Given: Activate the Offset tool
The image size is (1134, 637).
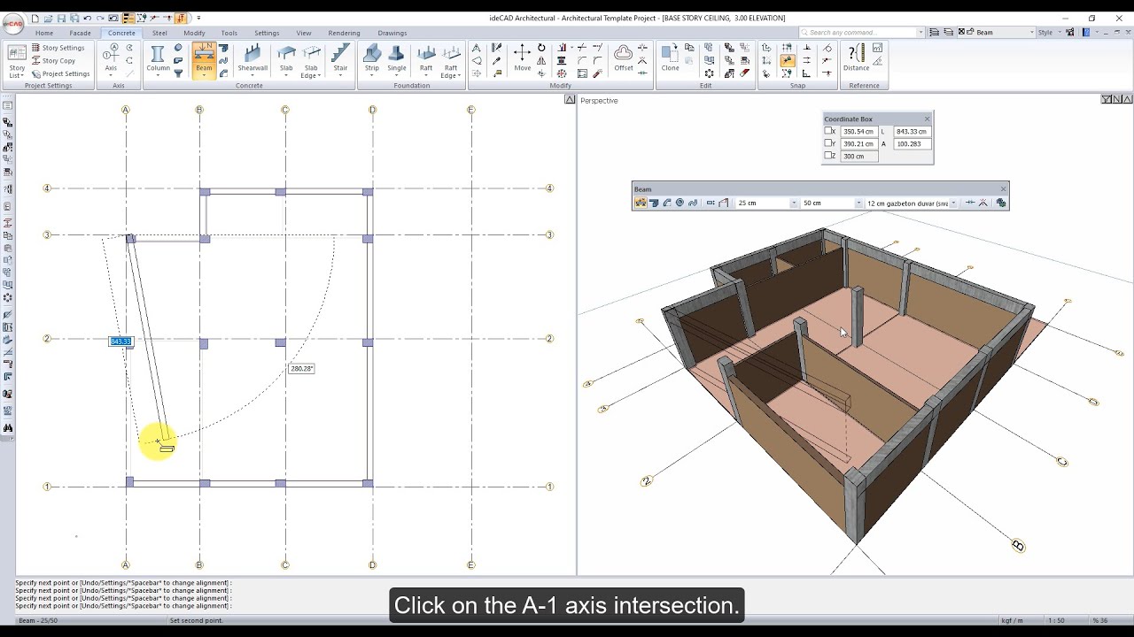Looking at the screenshot, I should (x=624, y=58).
